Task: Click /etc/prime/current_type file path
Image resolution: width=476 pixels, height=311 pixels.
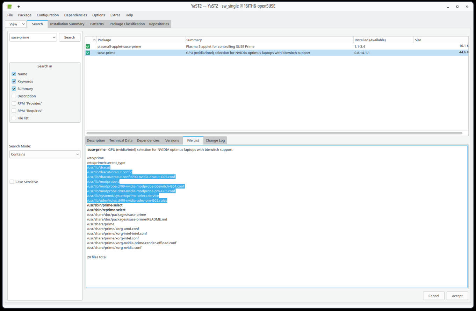Action: (106, 163)
